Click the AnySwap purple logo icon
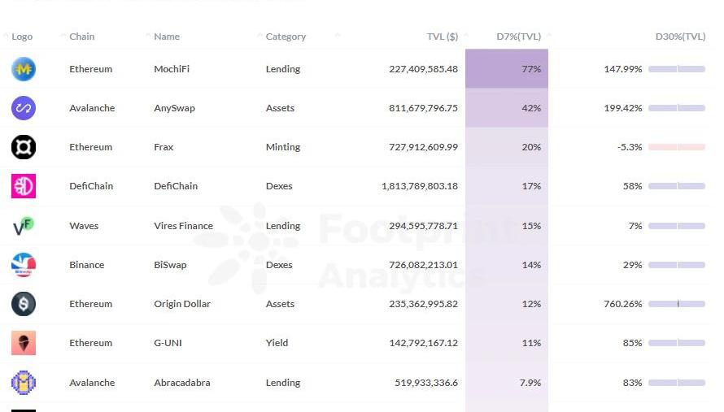The image size is (724, 412). point(24,108)
